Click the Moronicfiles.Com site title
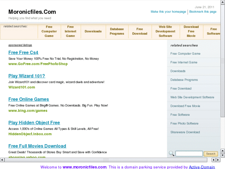The height and width of the screenshot is (169, 225). [x=32, y=12]
